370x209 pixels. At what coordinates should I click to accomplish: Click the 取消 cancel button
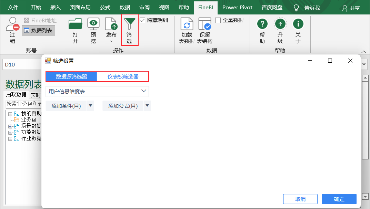click(x=300, y=199)
